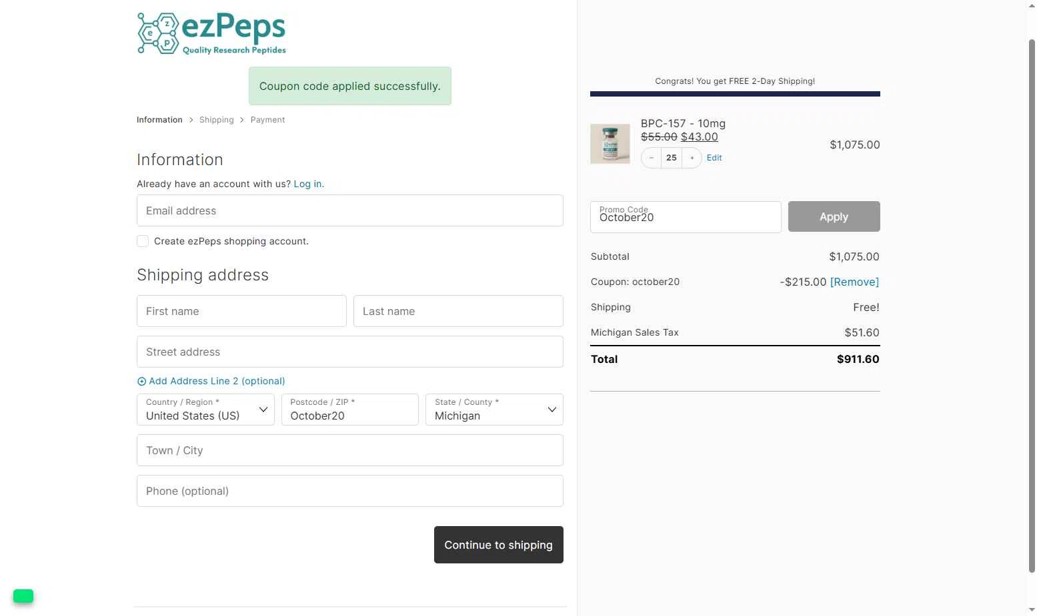Image resolution: width=1037 pixels, height=616 pixels.
Task: Go to the Payment breadcrumb step
Action: pyautogui.click(x=267, y=120)
